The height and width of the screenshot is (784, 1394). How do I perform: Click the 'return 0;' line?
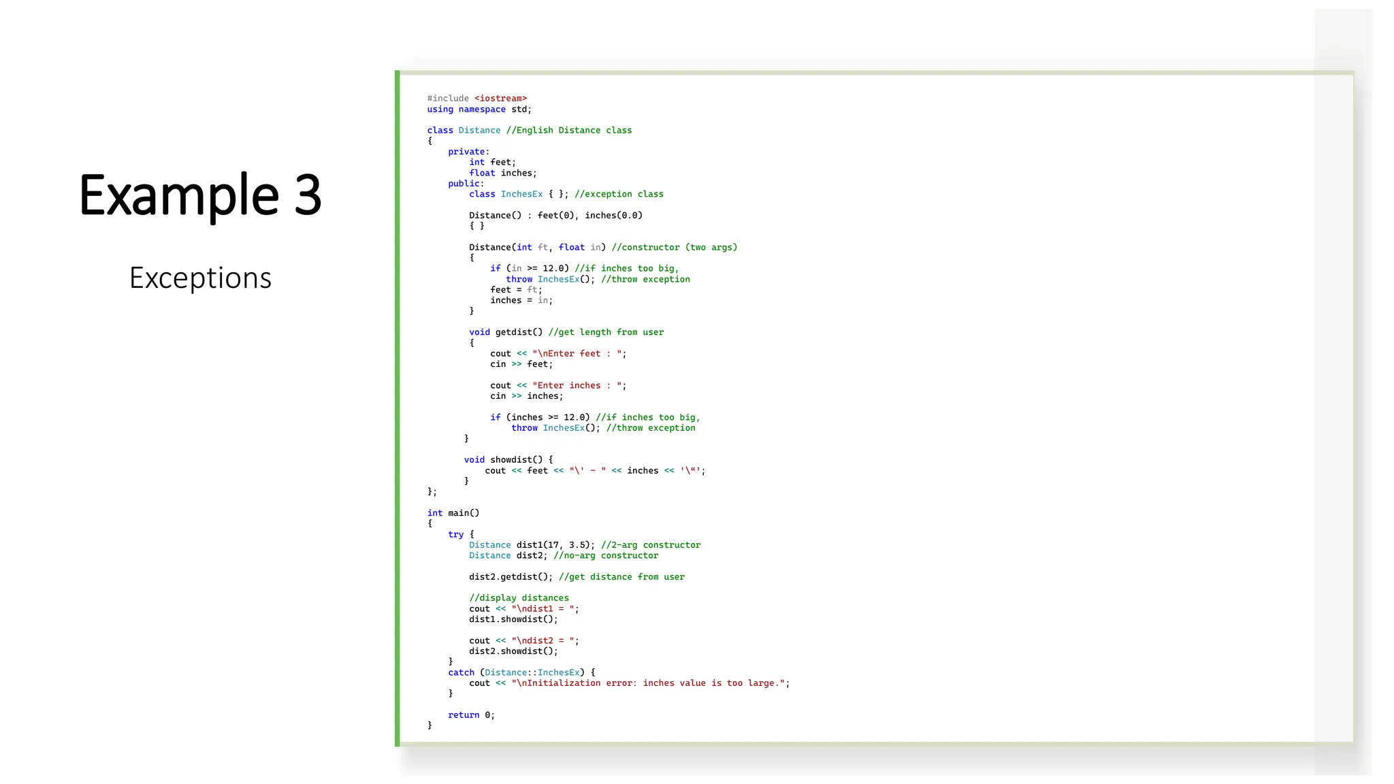point(471,715)
